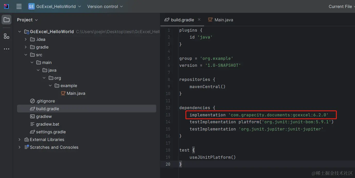The width and height of the screenshot is (355, 178).
Task: Click the GcExcel_HelloWorld module root icon
Action: click(27, 32)
